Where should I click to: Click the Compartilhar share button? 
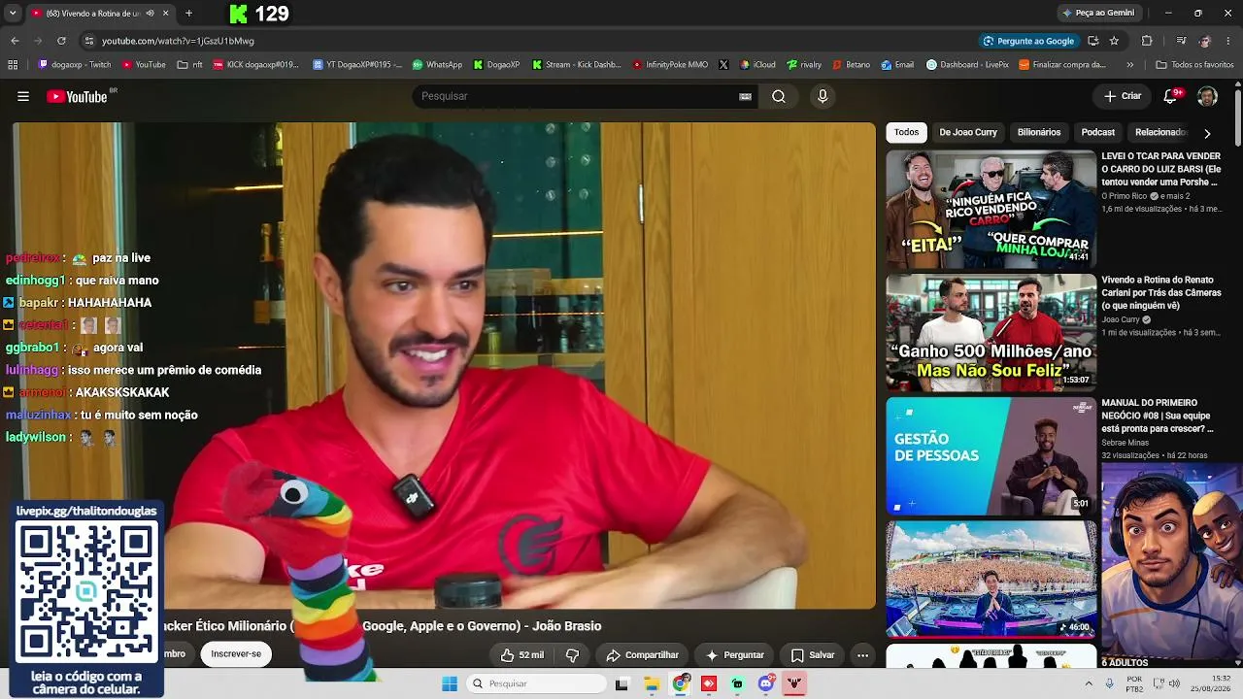(x=642, y=655)
